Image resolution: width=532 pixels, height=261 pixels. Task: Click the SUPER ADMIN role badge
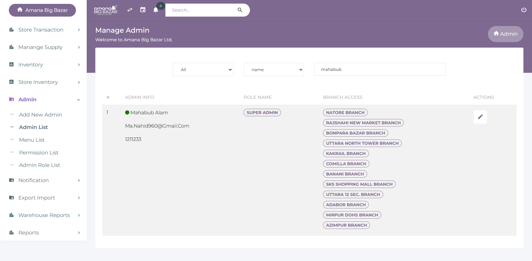(262, 112)
